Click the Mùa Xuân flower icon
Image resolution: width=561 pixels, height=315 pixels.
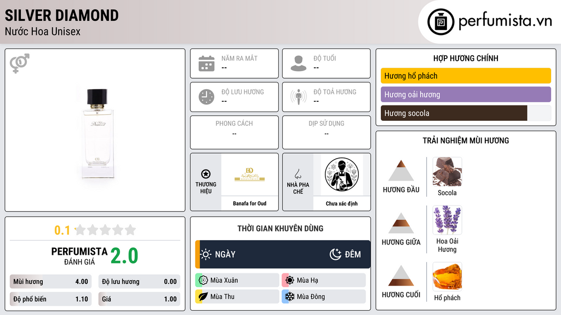[x=203, y=281]
